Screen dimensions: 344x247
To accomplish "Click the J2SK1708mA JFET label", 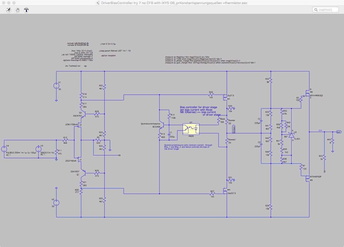I will 71,124.
